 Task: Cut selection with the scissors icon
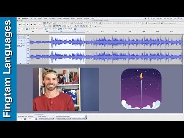point(54,26)
